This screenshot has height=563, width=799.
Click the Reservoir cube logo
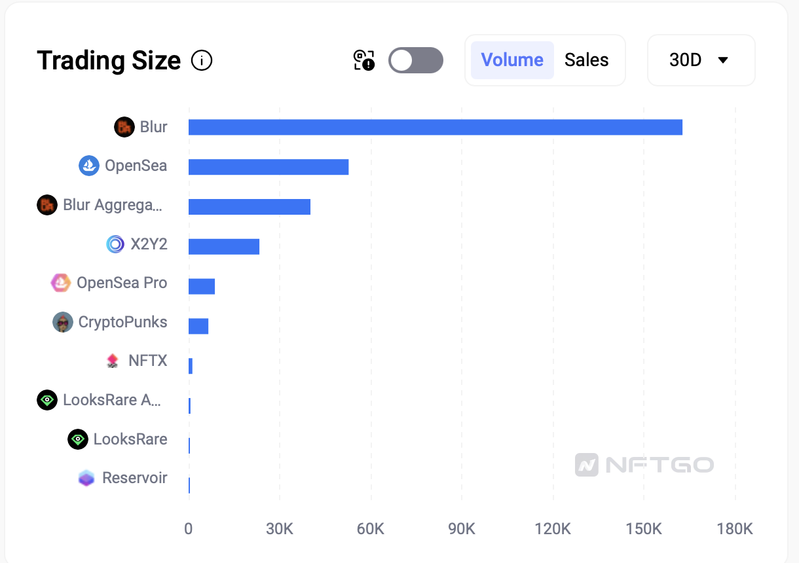point(86,478)
